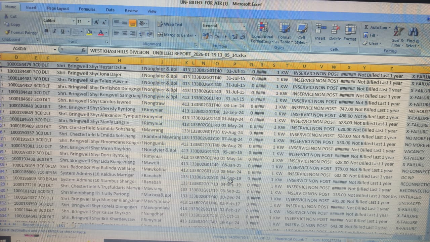Click the Format Painter brush icon
The width and height of the screenshot is (430, 242).
[7, 32]
